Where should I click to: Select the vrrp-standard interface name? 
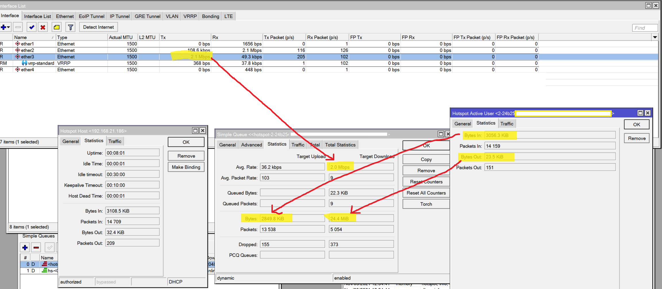click(x=41, y=63)
